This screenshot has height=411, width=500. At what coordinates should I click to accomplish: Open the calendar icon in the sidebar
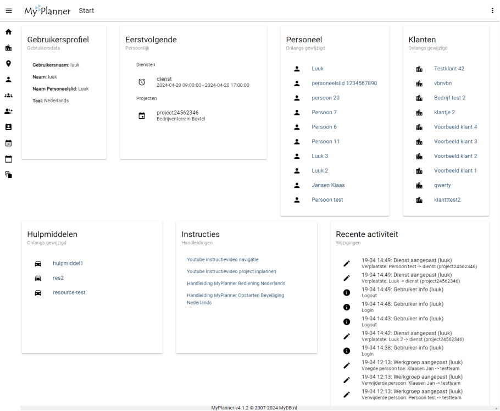(x=8, y=143)
